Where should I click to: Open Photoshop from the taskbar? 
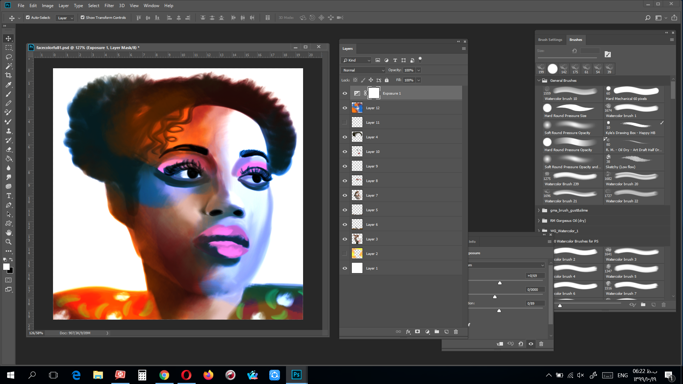point(296,375)
